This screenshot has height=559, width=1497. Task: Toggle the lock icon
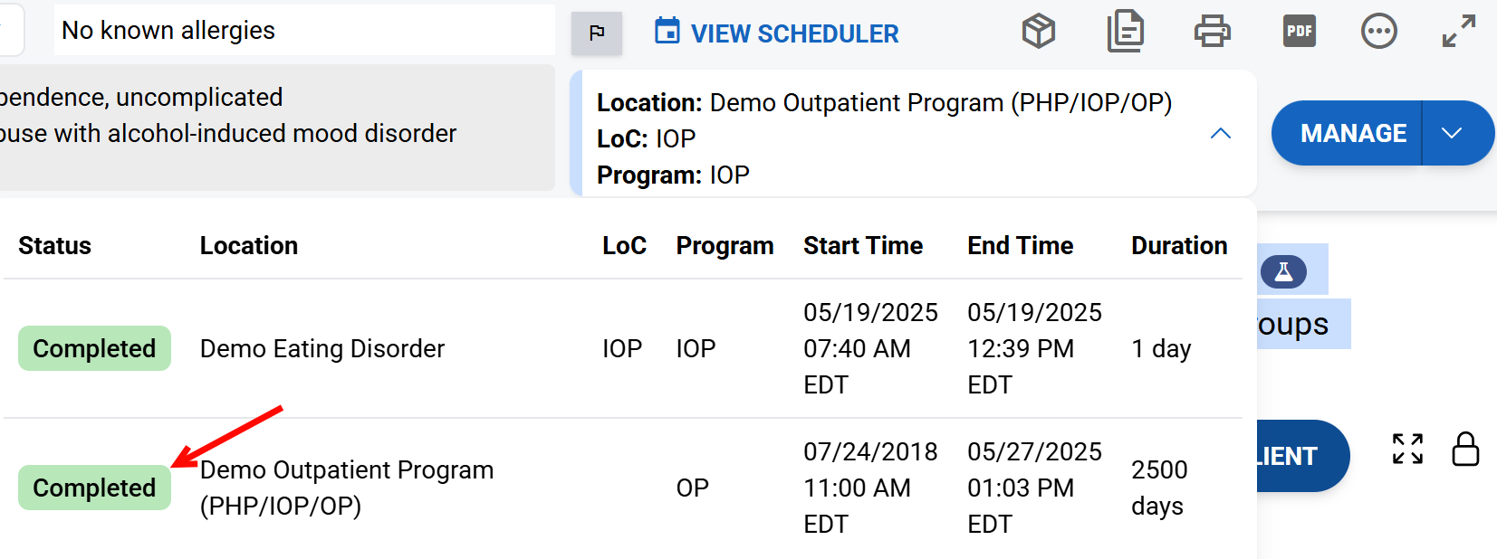click(x=1465, y=449)
